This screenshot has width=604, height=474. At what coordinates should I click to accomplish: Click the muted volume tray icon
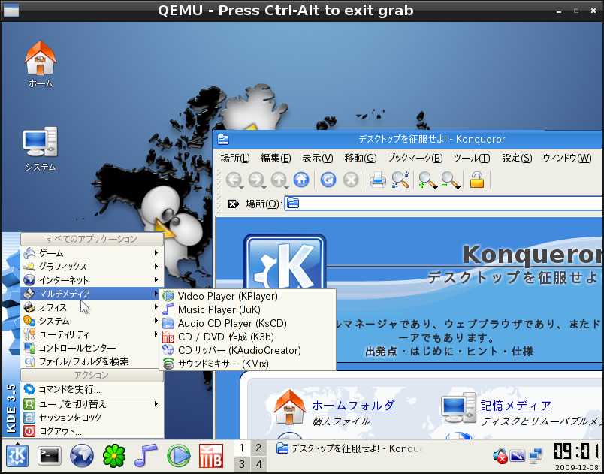click(x=500, y=456)
